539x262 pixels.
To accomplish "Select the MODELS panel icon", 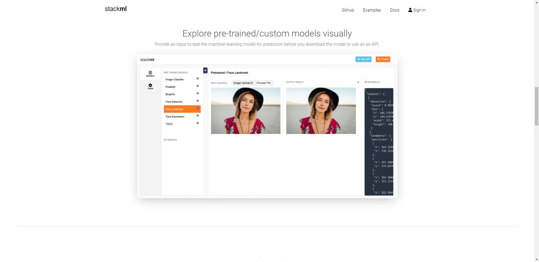I will pos(150,73).
